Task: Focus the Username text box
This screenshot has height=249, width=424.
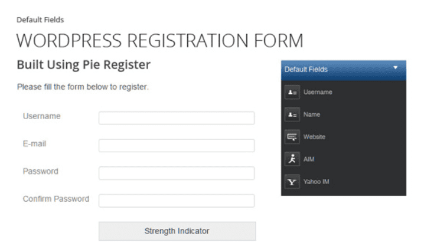Action: point(177,118)
